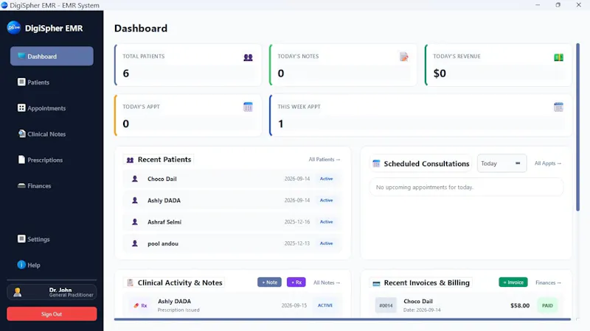Open the Dr. John profile card
The width and height of the screenshot is (590, 331).
click(52, 292)
